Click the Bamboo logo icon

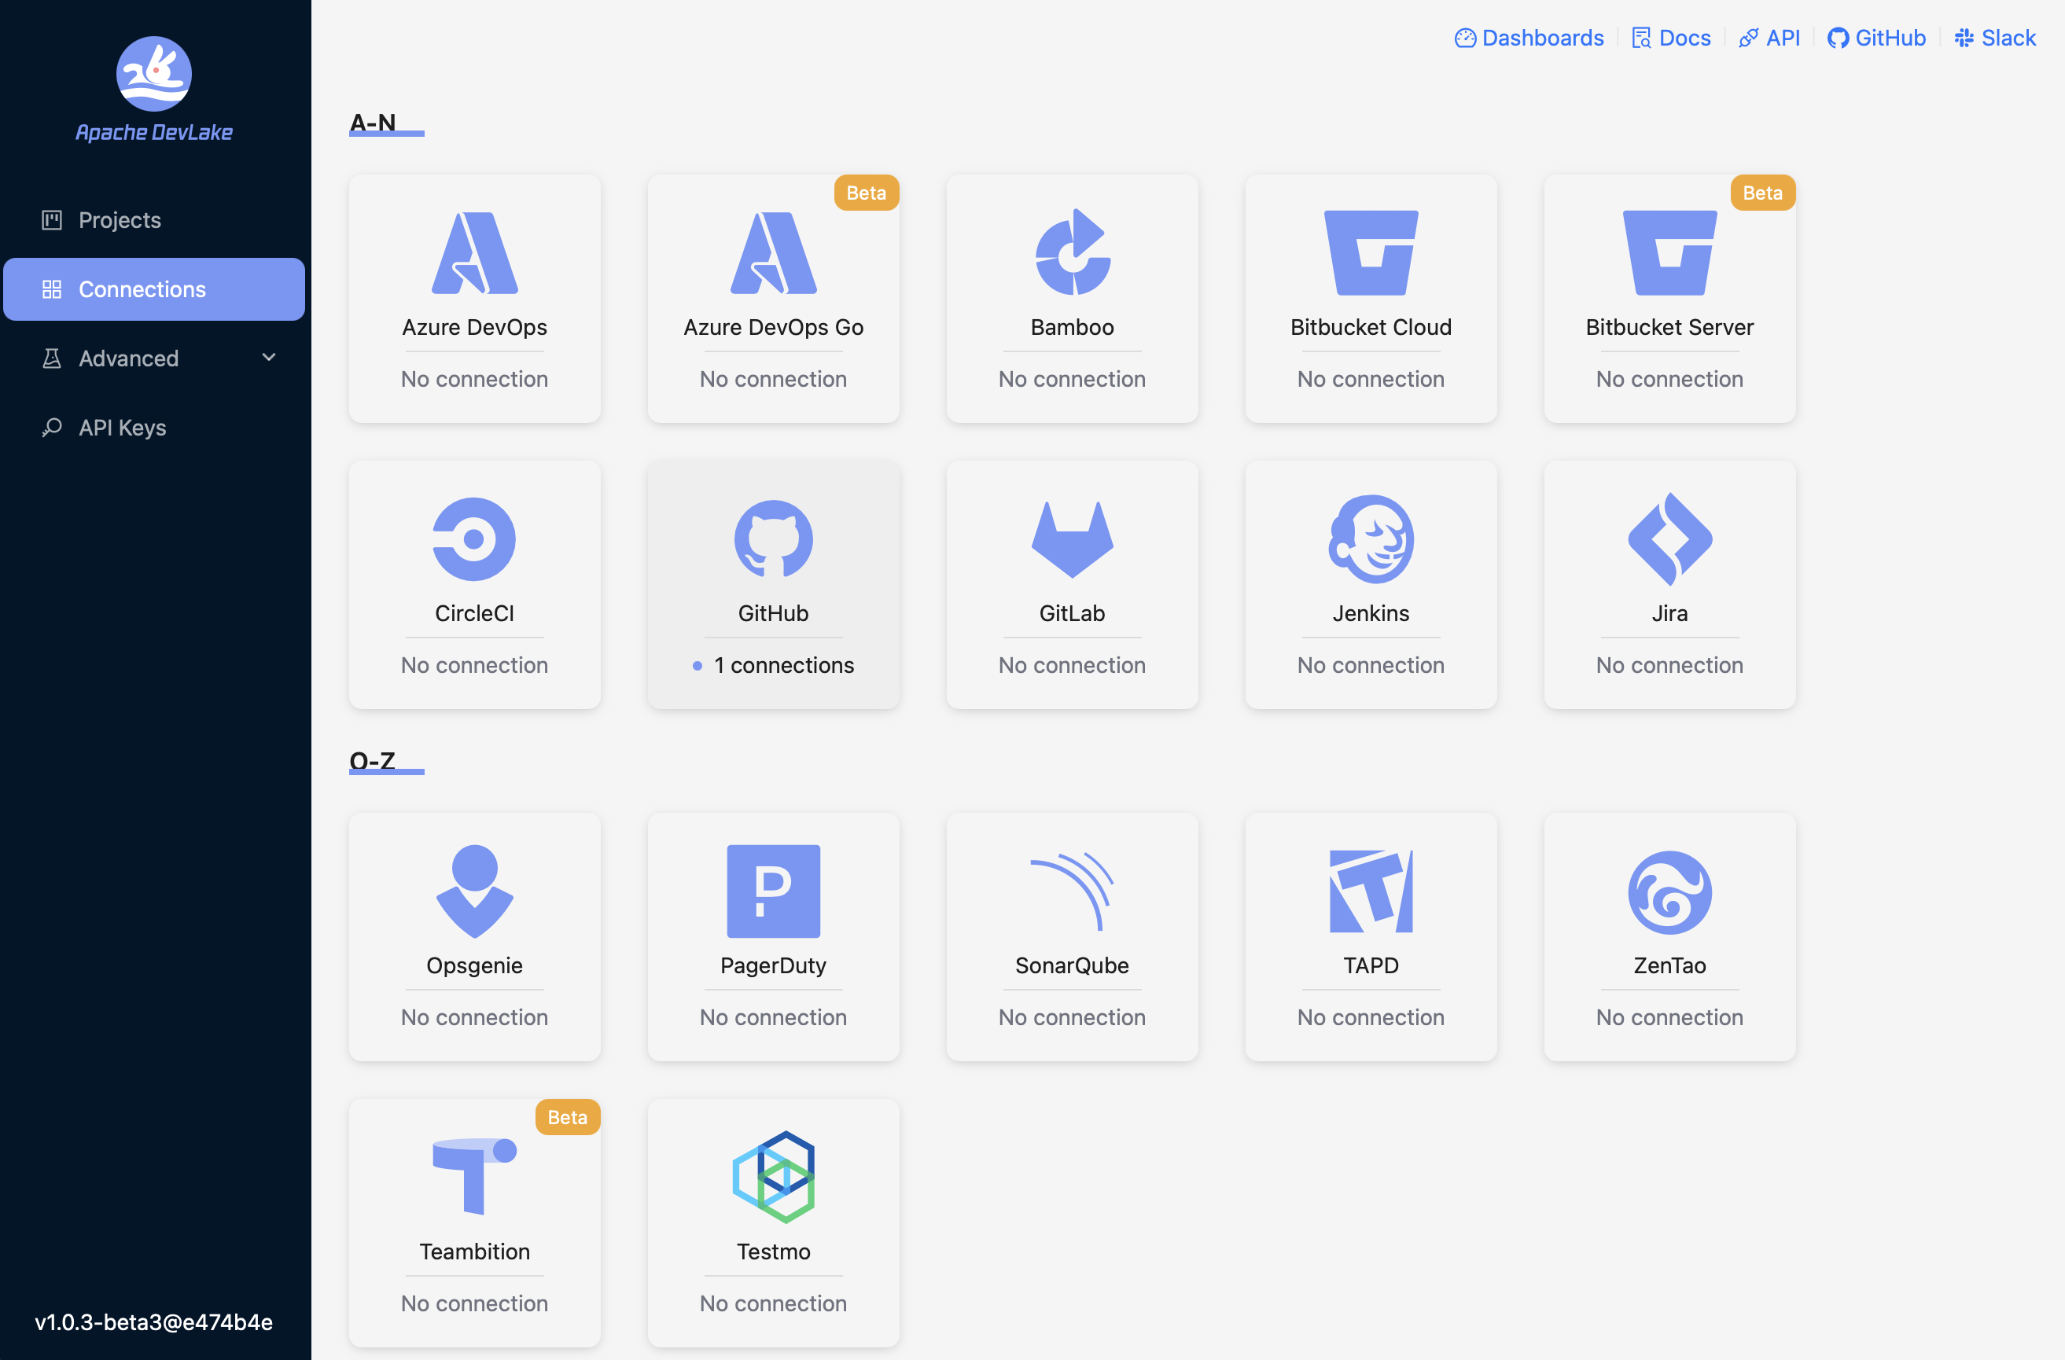1073,252
